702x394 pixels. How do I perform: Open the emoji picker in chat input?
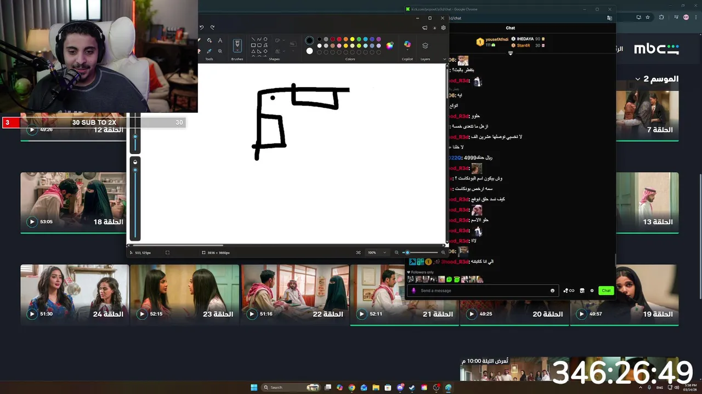click(552, 291)
